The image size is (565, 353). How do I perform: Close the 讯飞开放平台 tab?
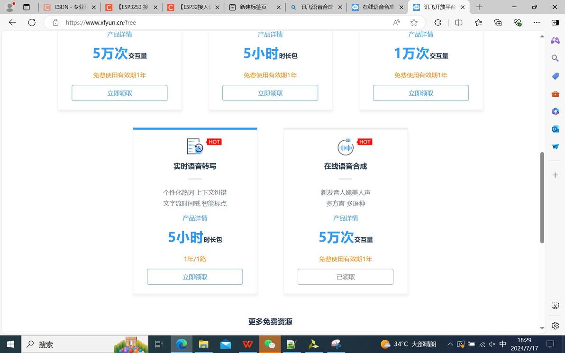463,7
